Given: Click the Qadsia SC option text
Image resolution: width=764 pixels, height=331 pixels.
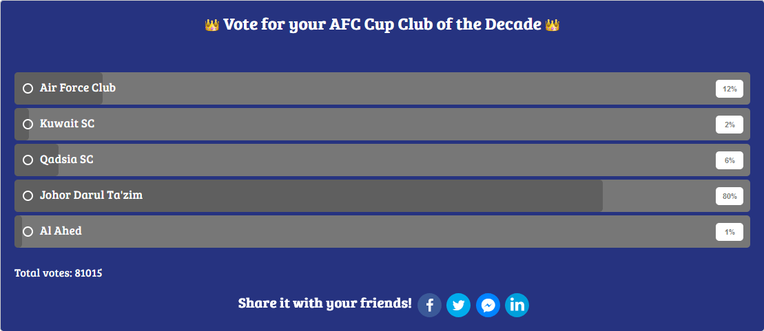Looking at the screenshot, I should [67, 160].
